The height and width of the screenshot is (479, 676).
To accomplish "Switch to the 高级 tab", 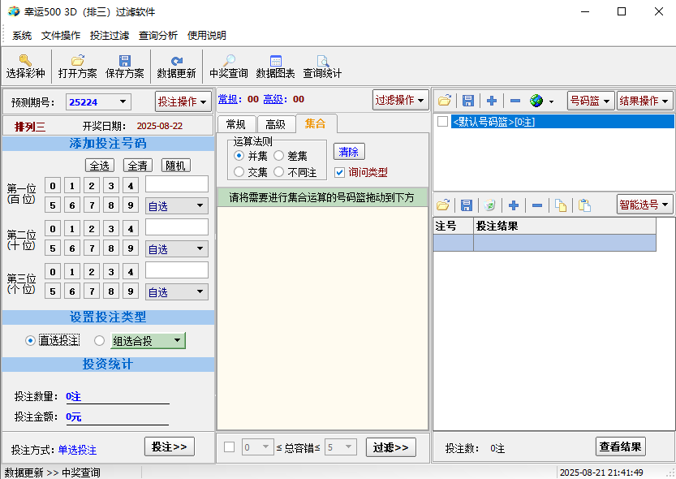I will pos(275,124).
